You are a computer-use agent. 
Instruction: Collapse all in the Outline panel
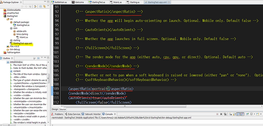(39, 58)
